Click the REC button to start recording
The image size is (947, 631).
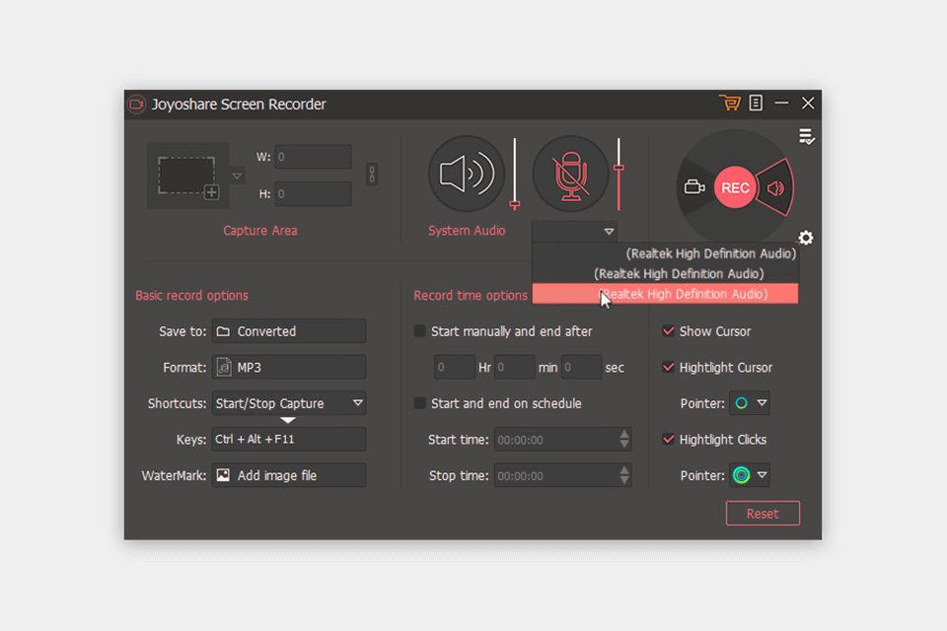coord(735,187)
